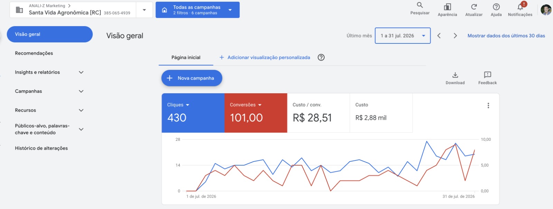
Task: Click the chart axis value 10,00
Action: coord(486,139)
